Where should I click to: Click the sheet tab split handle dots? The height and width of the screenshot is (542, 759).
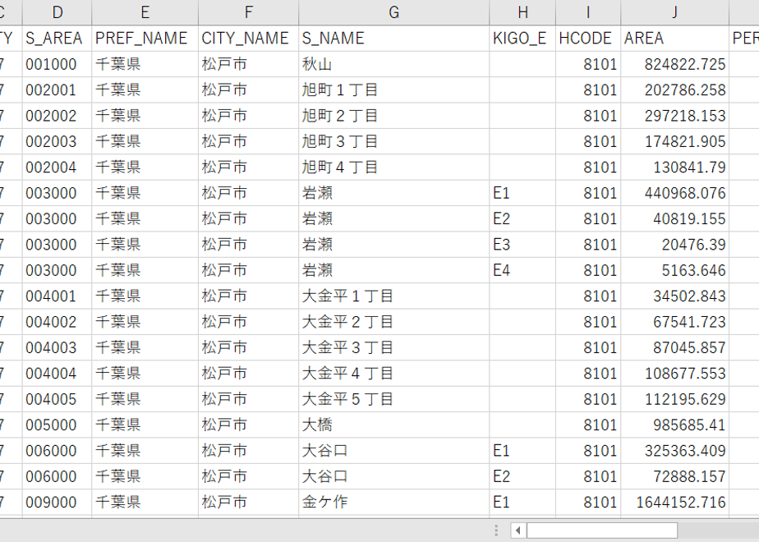click(497, 531)
